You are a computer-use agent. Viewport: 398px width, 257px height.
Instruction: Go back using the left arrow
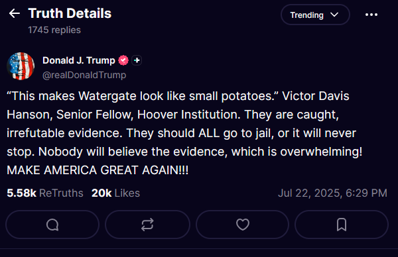coord(14,13)
